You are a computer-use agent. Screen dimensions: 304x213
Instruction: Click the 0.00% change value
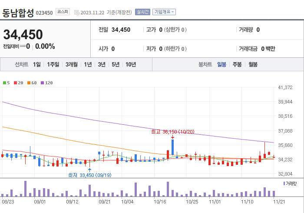(45, 47)
